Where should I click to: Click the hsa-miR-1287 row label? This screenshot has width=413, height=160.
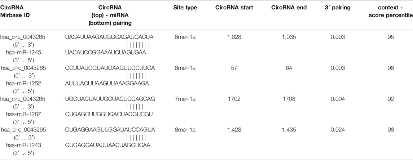23,114
